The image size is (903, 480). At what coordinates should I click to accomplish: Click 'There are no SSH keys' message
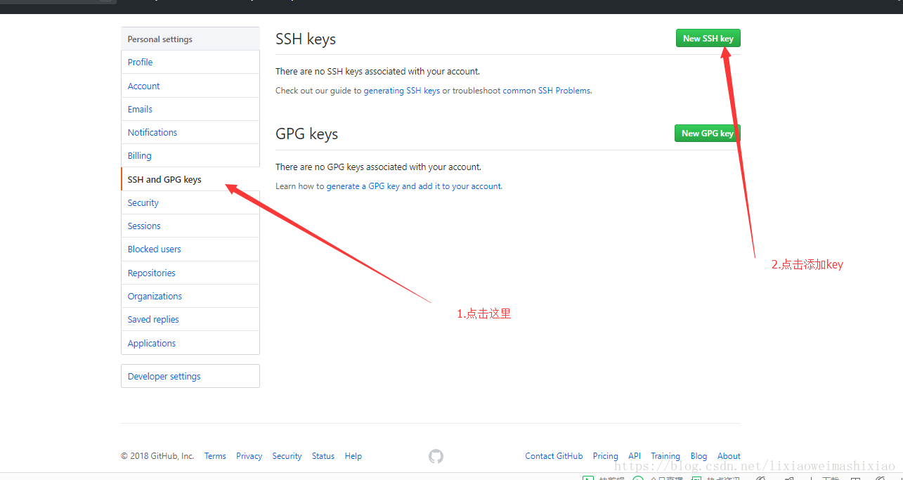tap(377, 72)
